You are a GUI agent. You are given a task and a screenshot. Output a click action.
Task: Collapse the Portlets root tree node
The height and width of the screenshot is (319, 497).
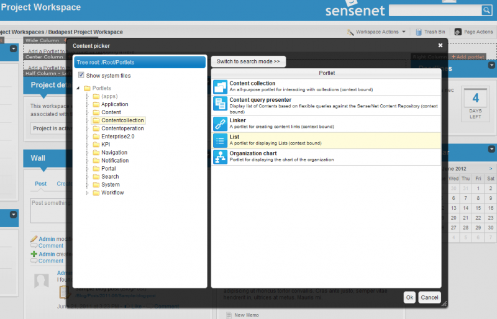(78, 88)
